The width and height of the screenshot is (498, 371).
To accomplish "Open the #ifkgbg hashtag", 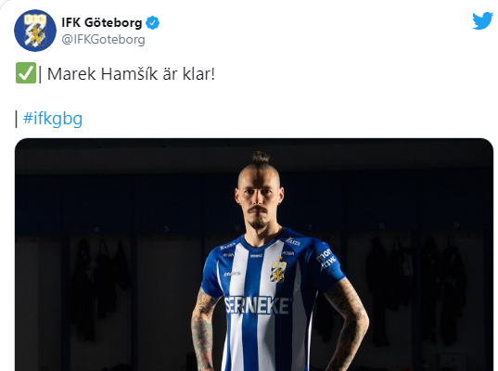I will 53,119.
